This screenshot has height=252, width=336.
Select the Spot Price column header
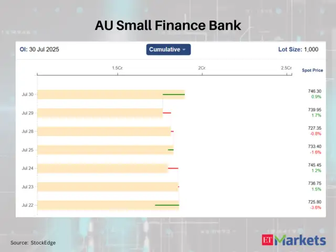click(x=312, y=70)
